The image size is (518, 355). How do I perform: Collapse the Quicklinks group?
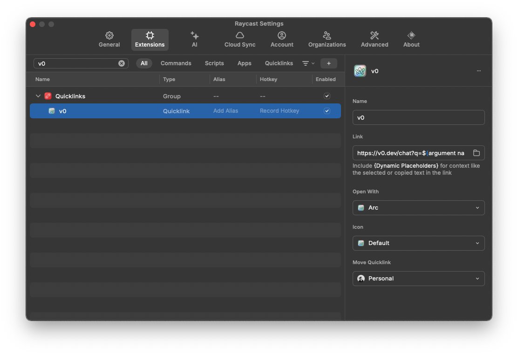coord(38,96)
